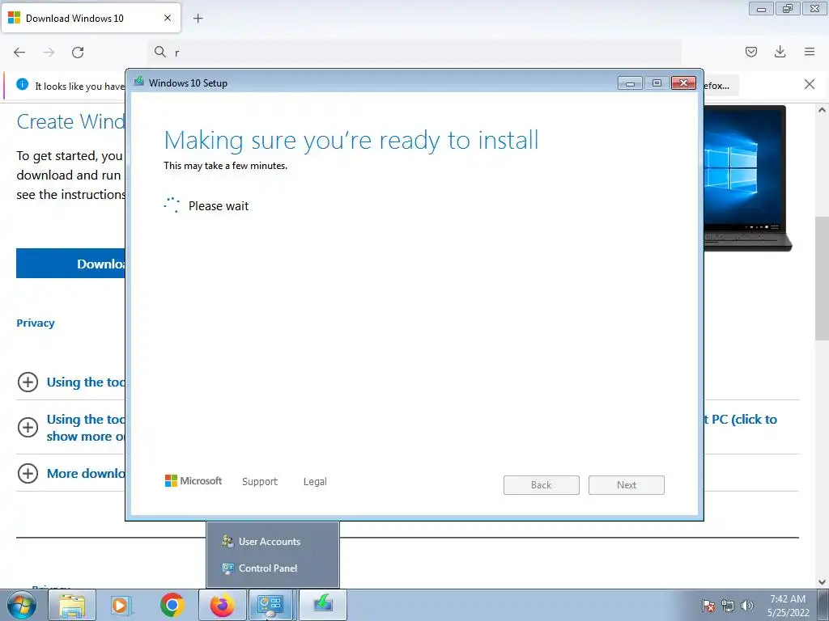Click the Microsoft logo in Setup
The width and height of the screenshot is (829, 621).
(193, 481)
